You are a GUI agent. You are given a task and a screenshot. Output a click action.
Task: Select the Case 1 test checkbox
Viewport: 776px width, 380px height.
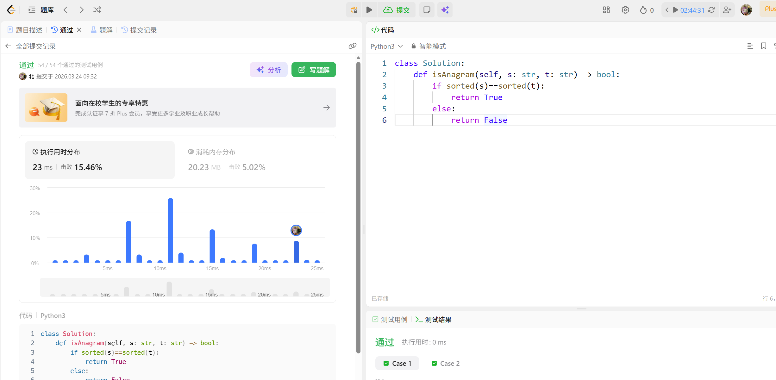pyautogui.click(x=386, y=363)
